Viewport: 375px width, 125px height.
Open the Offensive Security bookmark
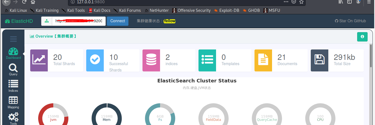[x=191, y=10]
